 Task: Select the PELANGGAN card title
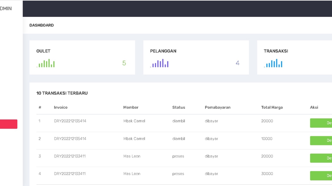(x=163, y=51)
